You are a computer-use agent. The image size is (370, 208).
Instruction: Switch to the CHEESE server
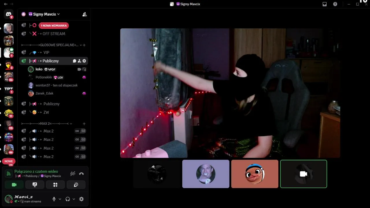(x=9, y=113)
